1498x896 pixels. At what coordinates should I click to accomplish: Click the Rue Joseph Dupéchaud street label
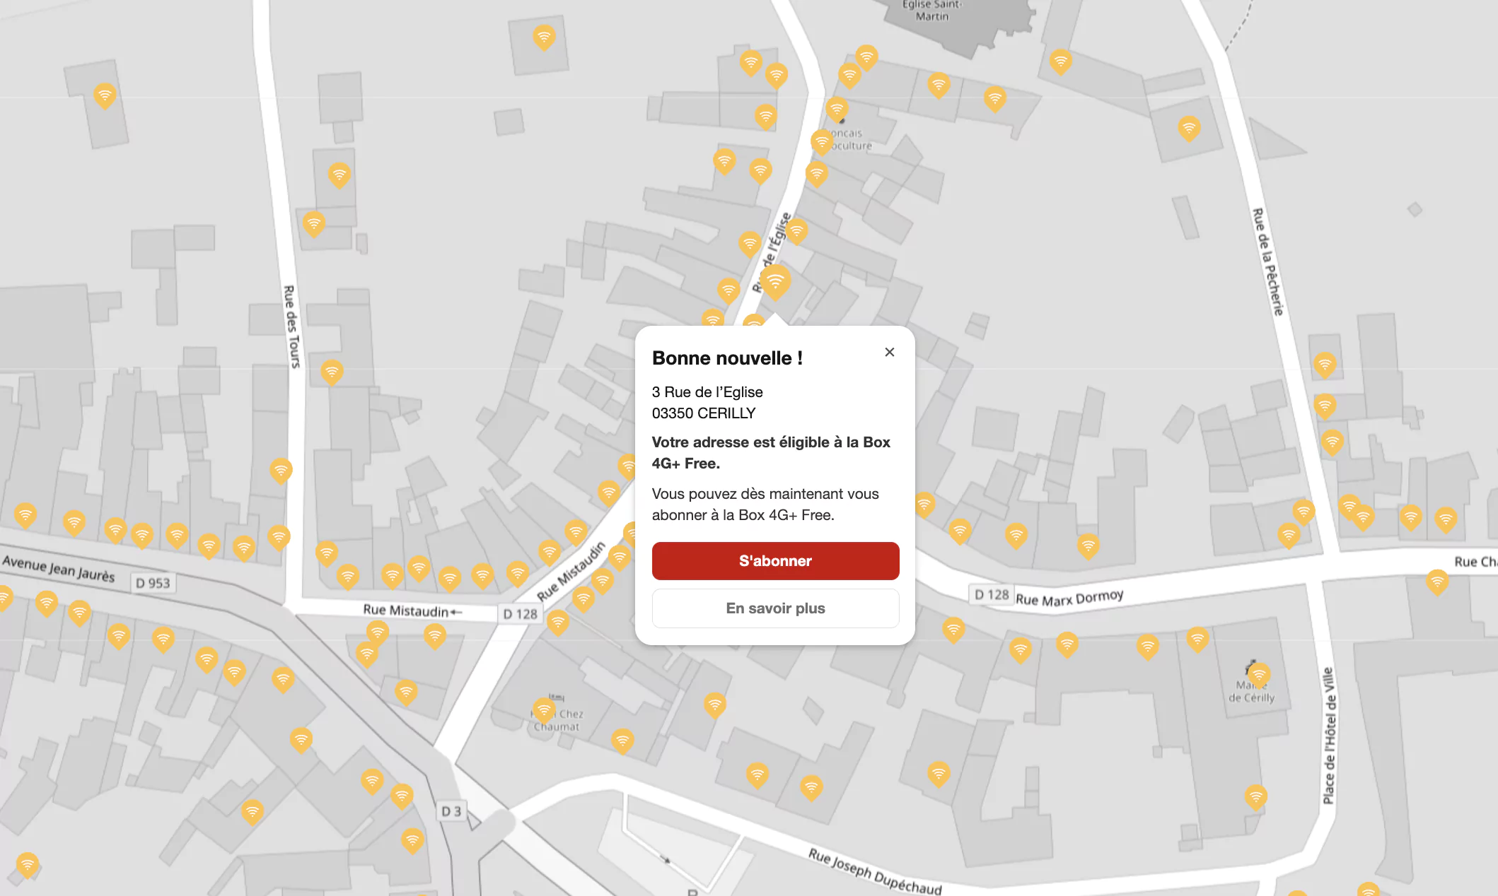pyautogui.click(x=875, y=872)
